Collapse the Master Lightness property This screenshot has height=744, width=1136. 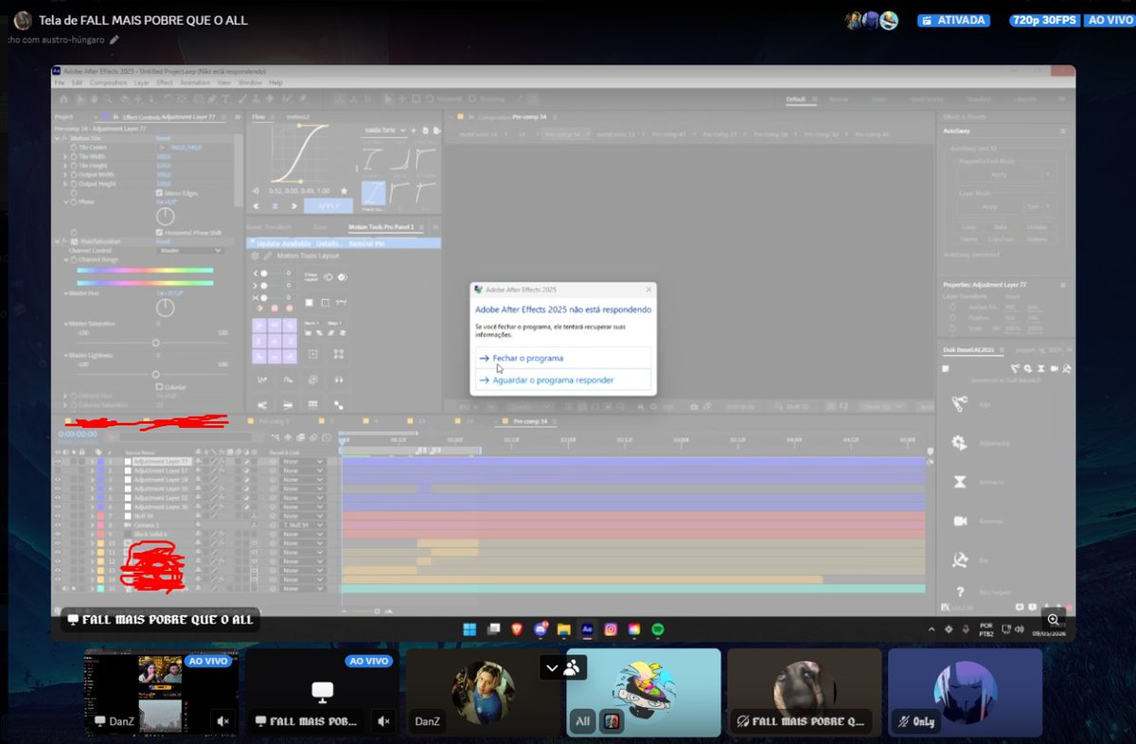point(65,355)
